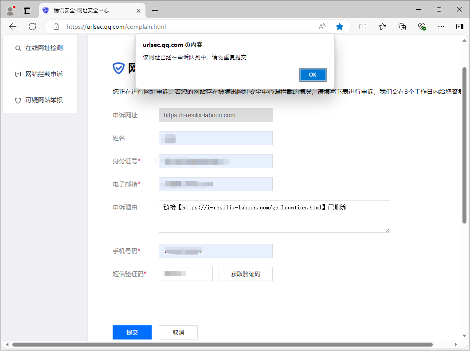Open the Settings and more ellipsis menu
This screenshot has width=470, height=351.
[x=441, y=27]
